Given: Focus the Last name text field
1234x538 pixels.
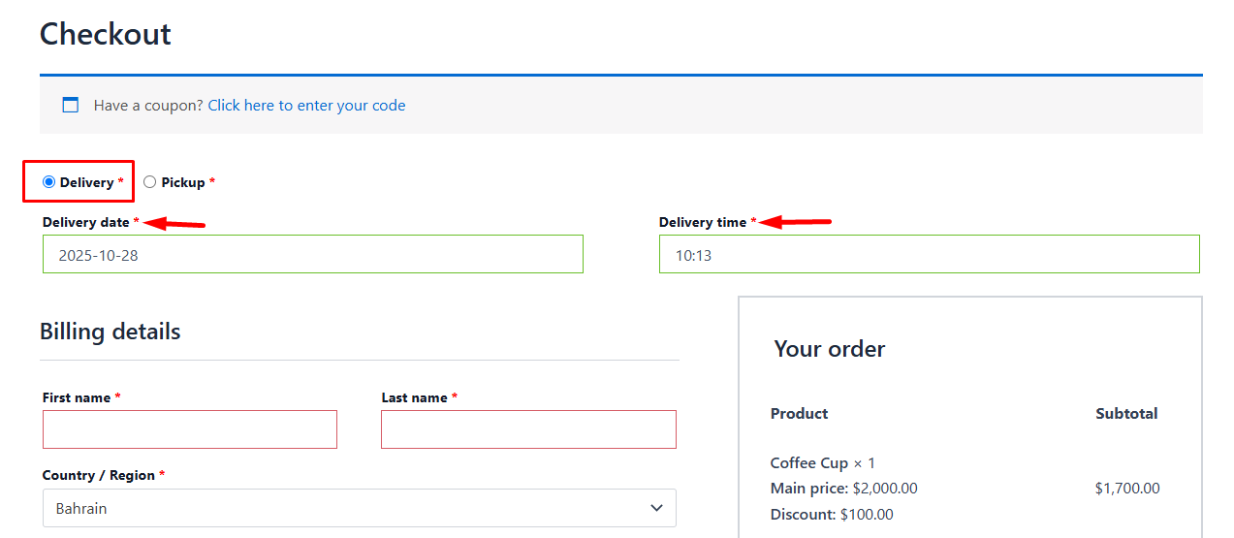Looking at the screenshot, I should (528, 429).
